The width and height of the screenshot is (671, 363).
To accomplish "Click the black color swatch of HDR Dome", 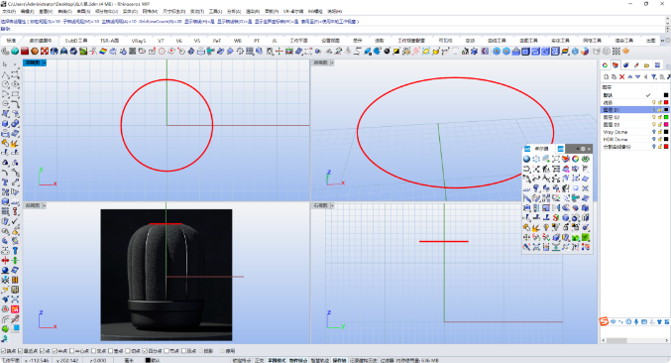I will 666,139.
